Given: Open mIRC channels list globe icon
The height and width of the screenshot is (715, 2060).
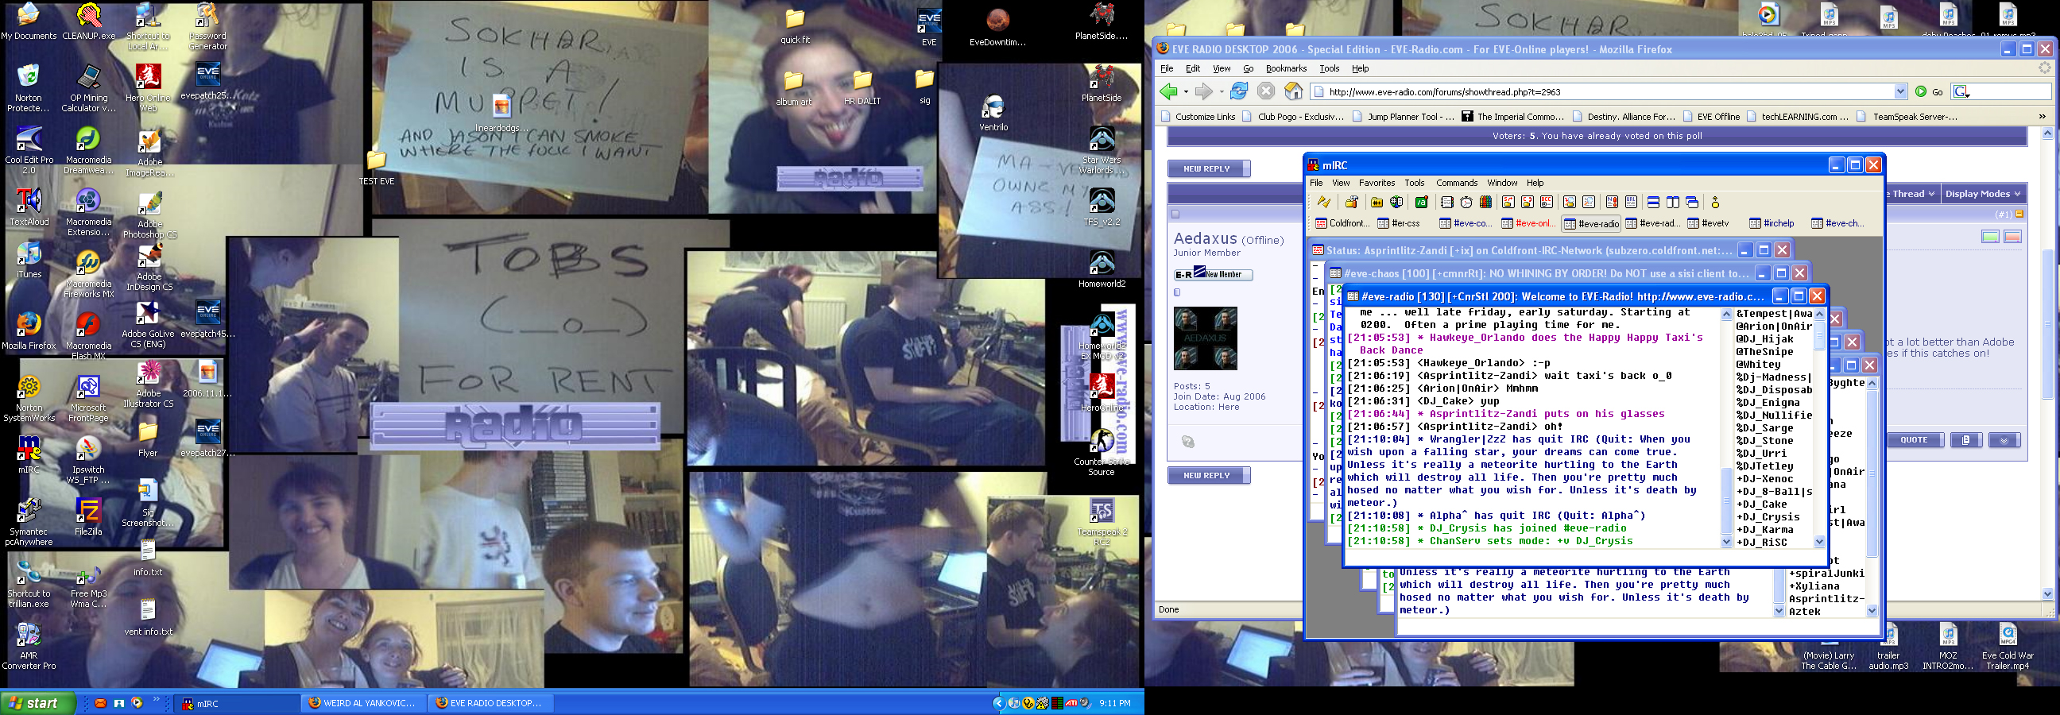Looking at the screenshot, I should [x=1396, y=203].
